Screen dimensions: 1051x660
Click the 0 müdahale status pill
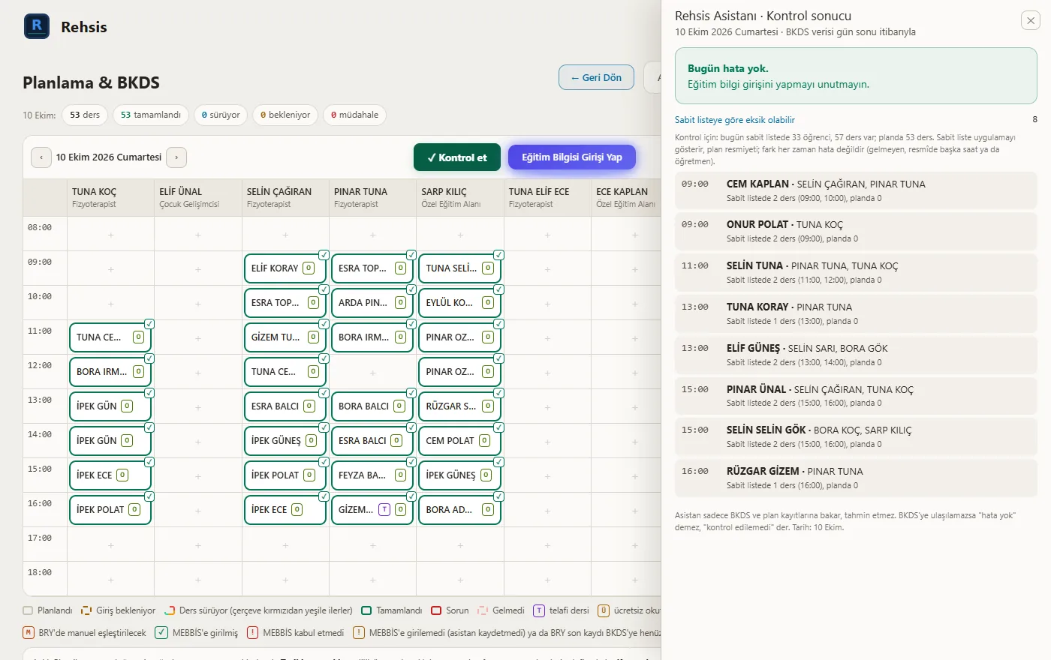click(x=355, y=115)
